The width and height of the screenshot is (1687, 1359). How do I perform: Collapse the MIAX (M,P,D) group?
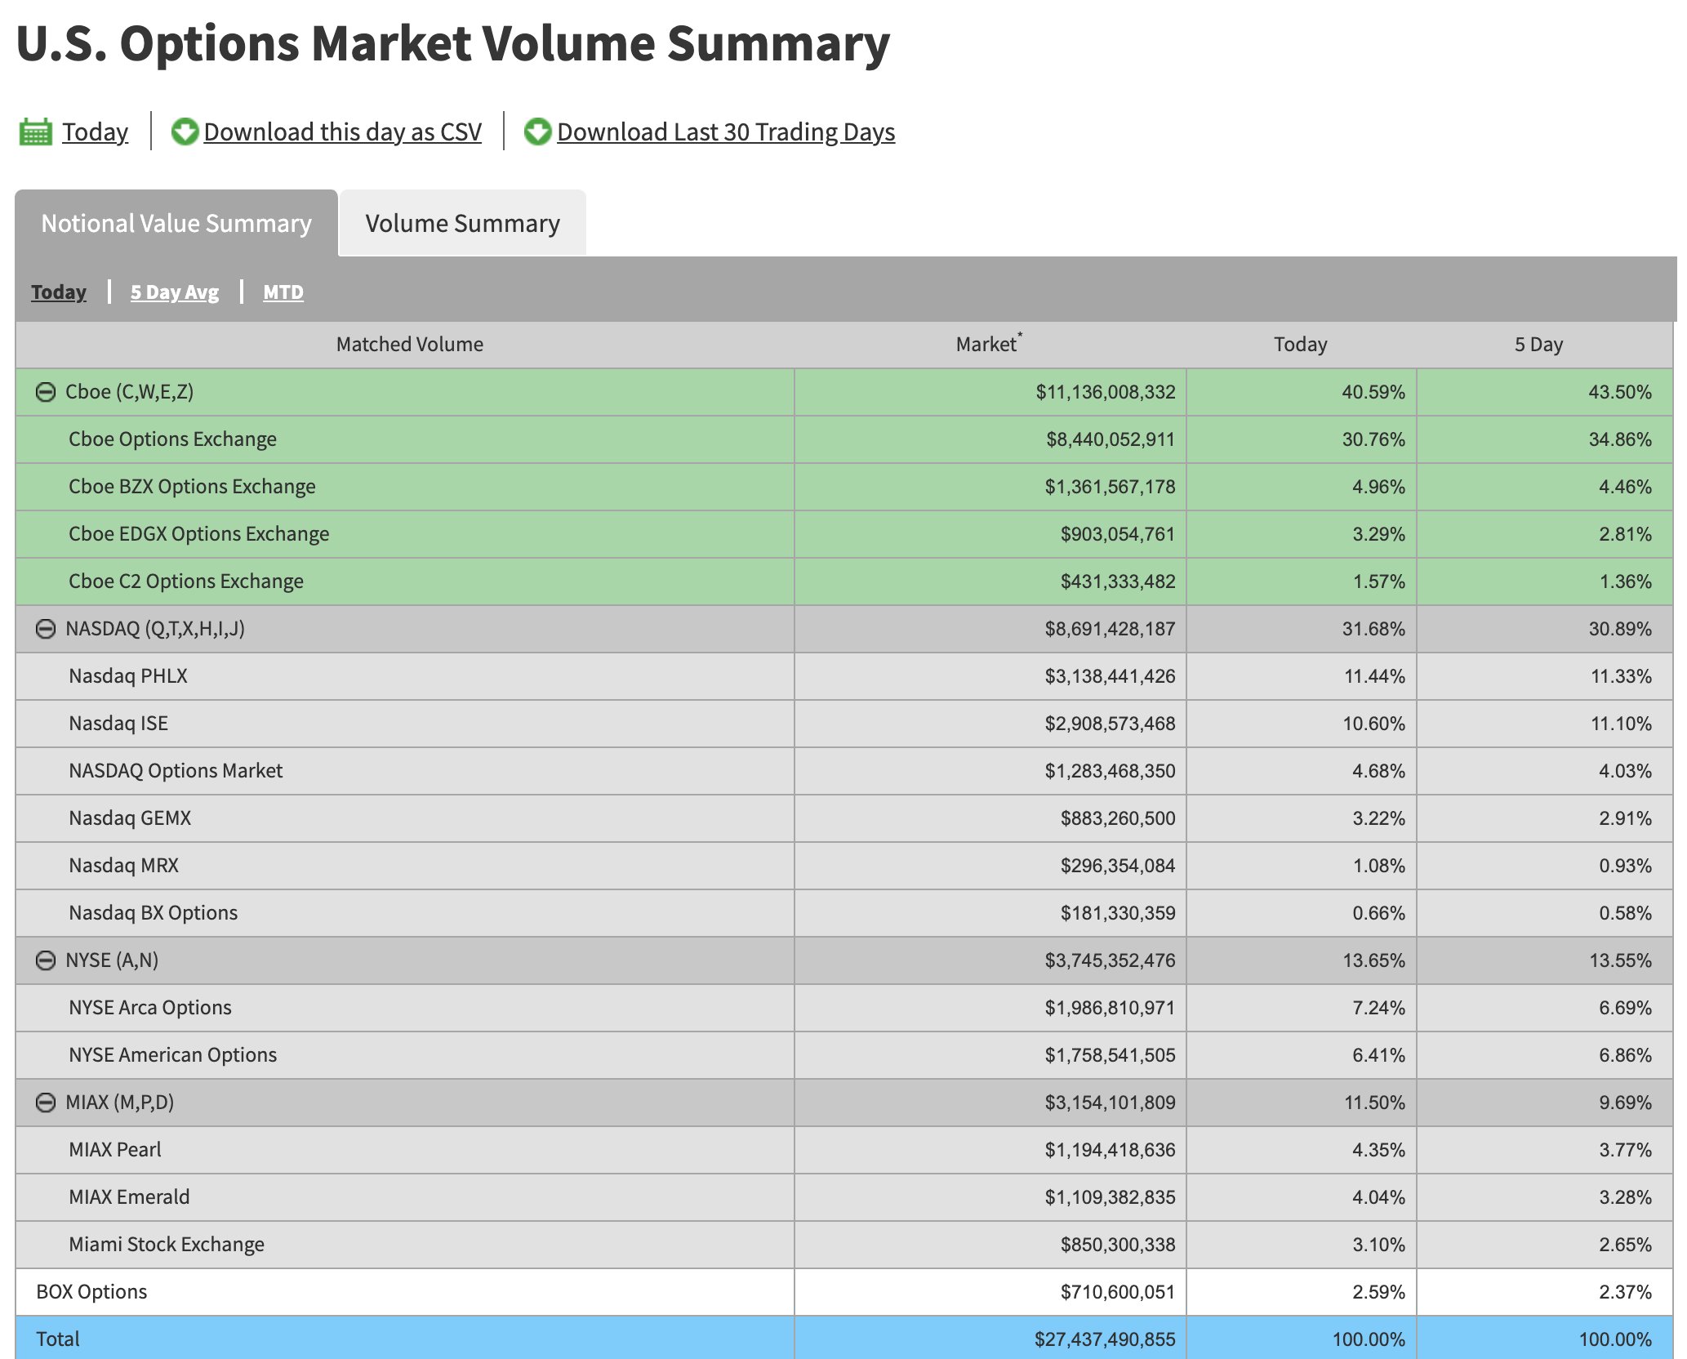pyautogui.click(x=46, y=1103)
